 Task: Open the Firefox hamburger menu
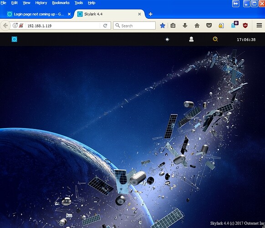click(x=259, y=26)
